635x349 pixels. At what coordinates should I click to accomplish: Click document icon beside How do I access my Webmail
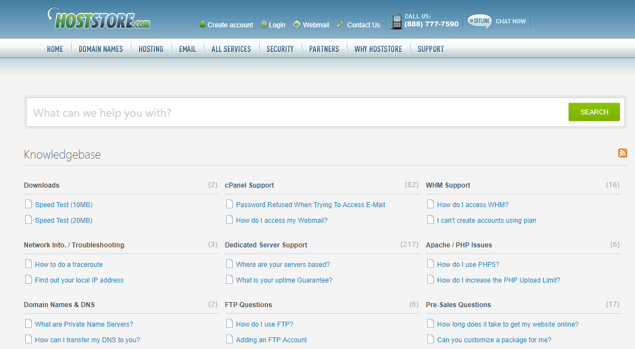pyautogui.click(x=230, y=220)
